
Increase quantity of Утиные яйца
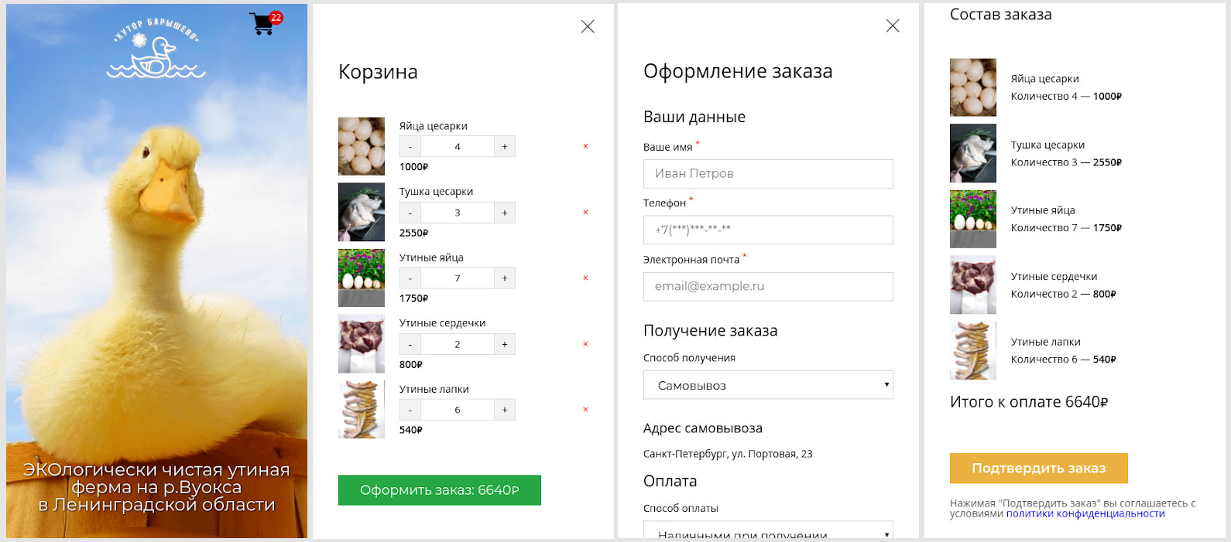[505, 278]
